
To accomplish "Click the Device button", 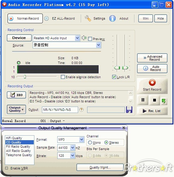I will click(19, 38).
